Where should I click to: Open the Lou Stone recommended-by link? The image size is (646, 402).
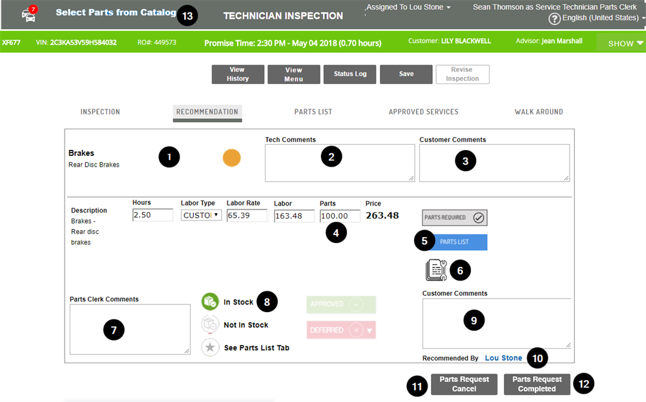pyautogui.click(x=503, y=357)
